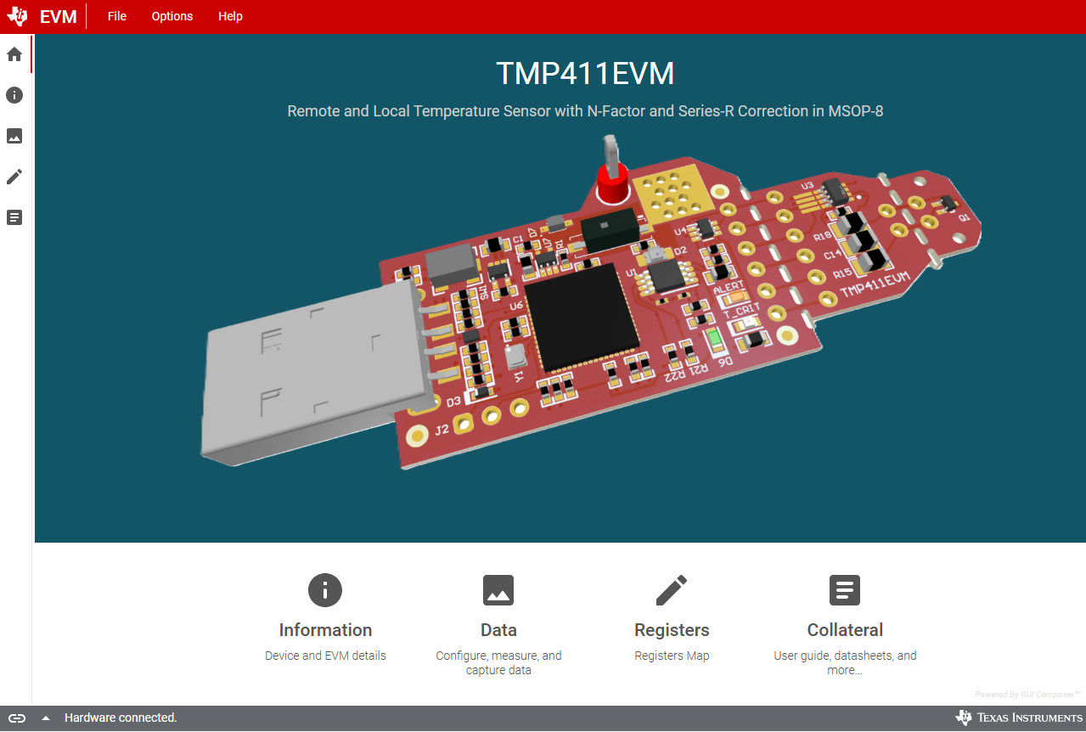Click the Data picture icon above Configure label
The image size is (1086, 732).
pos(498,589)
